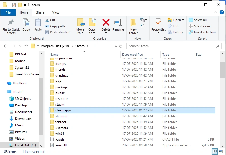Select the steamapps folder row
Image resolution: width=226 pixels, height=155 pixels.
point(132,110)
